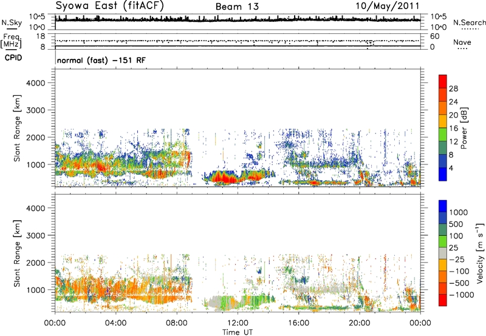This screenshot has height=336, width=486.
Task: Click the gray band of the Velocity color bar
Action: click(x=443, y=254)
